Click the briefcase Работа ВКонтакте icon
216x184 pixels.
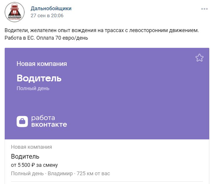(22, 121)
